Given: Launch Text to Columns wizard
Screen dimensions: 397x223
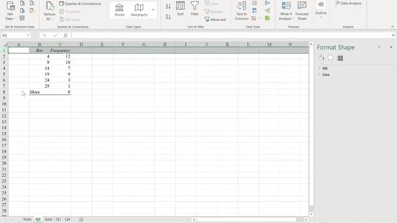Looking at the screenshot, I should pos(241,11).
